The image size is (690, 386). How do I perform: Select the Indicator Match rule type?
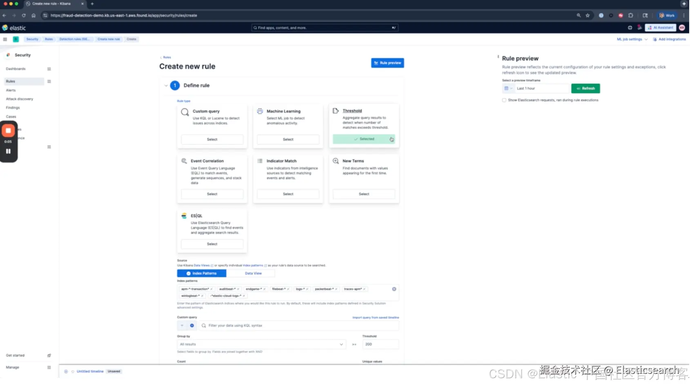click(x=288, y=194)
